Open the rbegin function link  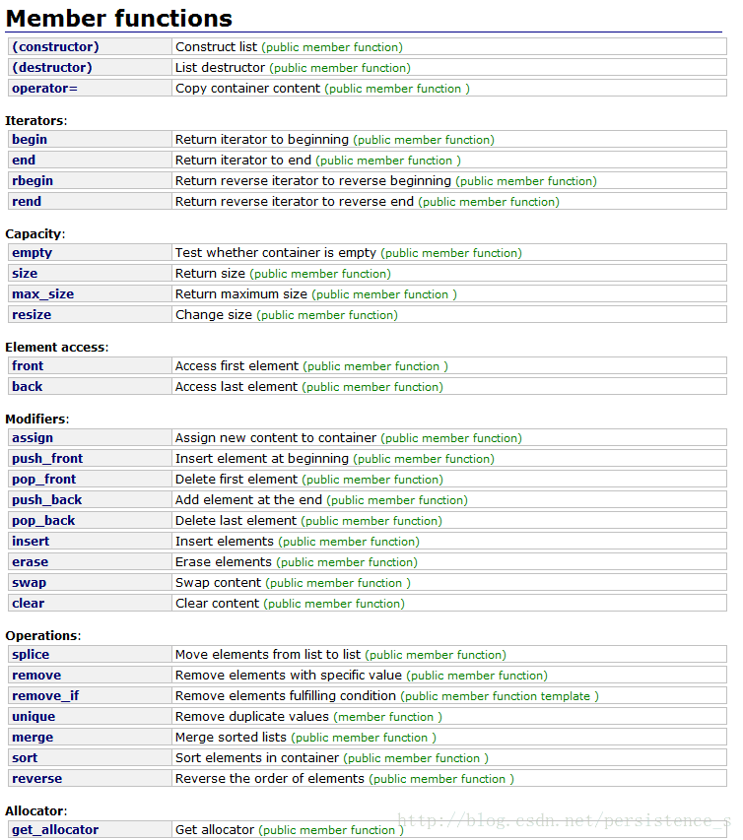point(33,180)
